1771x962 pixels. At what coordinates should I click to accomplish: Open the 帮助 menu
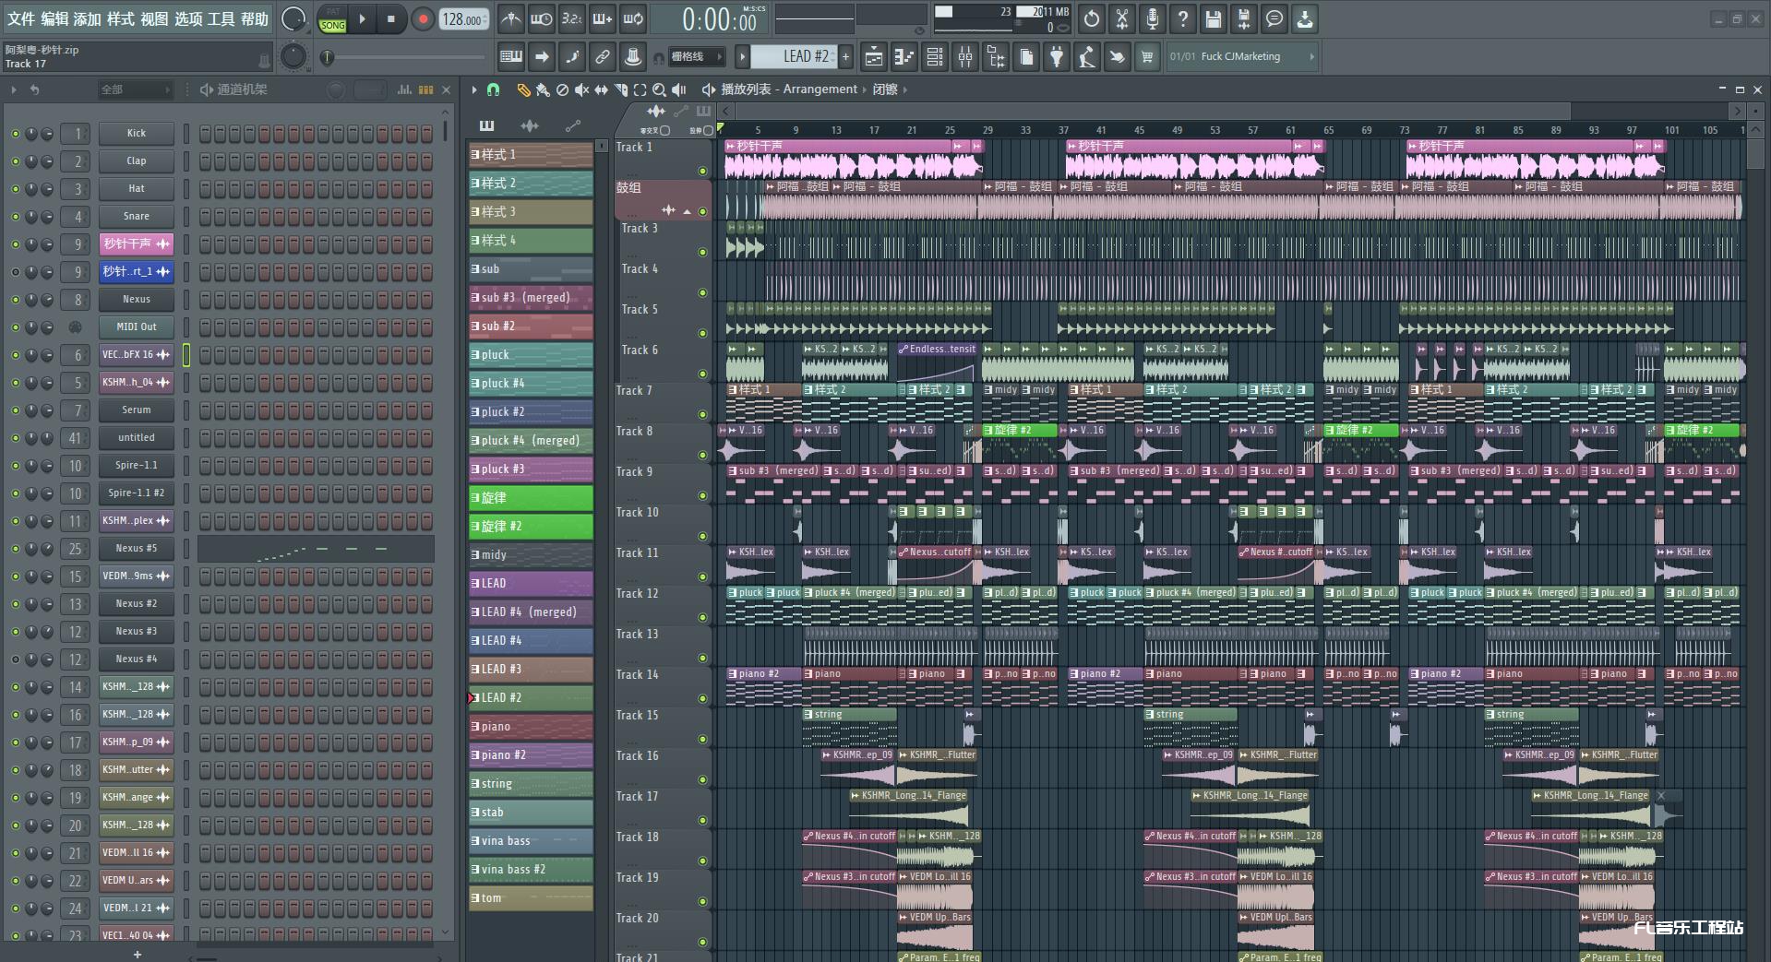(255, 18)
